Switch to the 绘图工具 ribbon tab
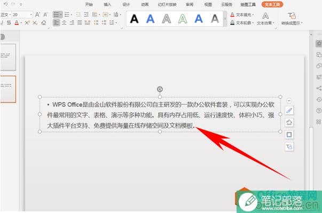Viewport: 322px width, 213px height. 248,4
